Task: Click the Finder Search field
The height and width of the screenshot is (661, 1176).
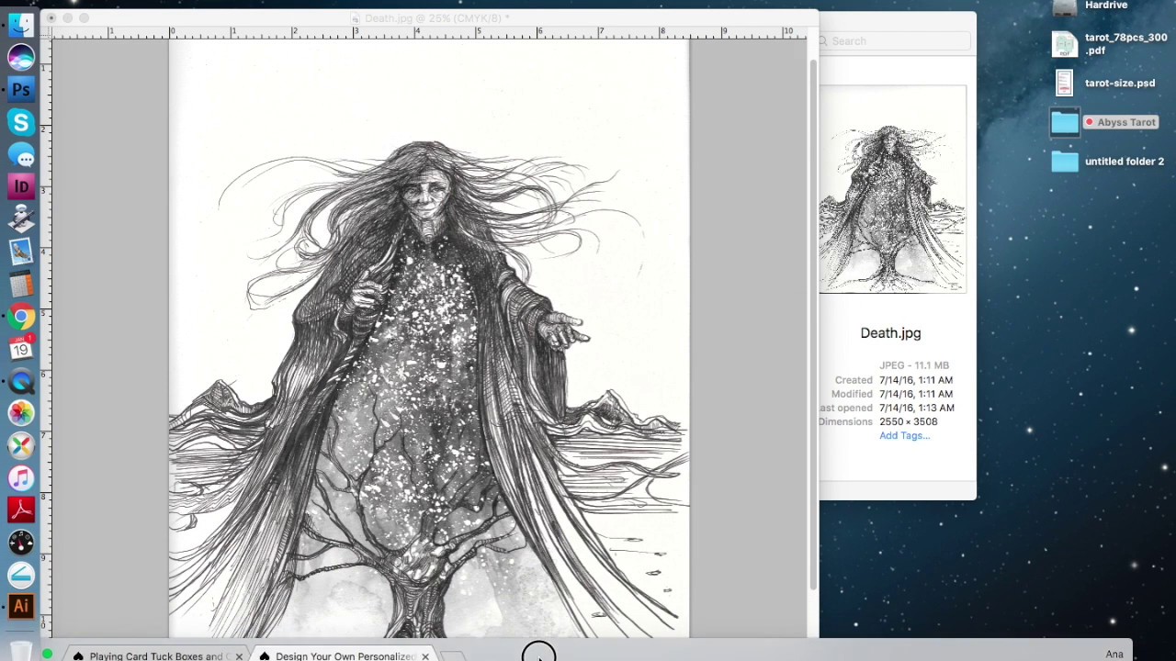Action: pos(894,40)
